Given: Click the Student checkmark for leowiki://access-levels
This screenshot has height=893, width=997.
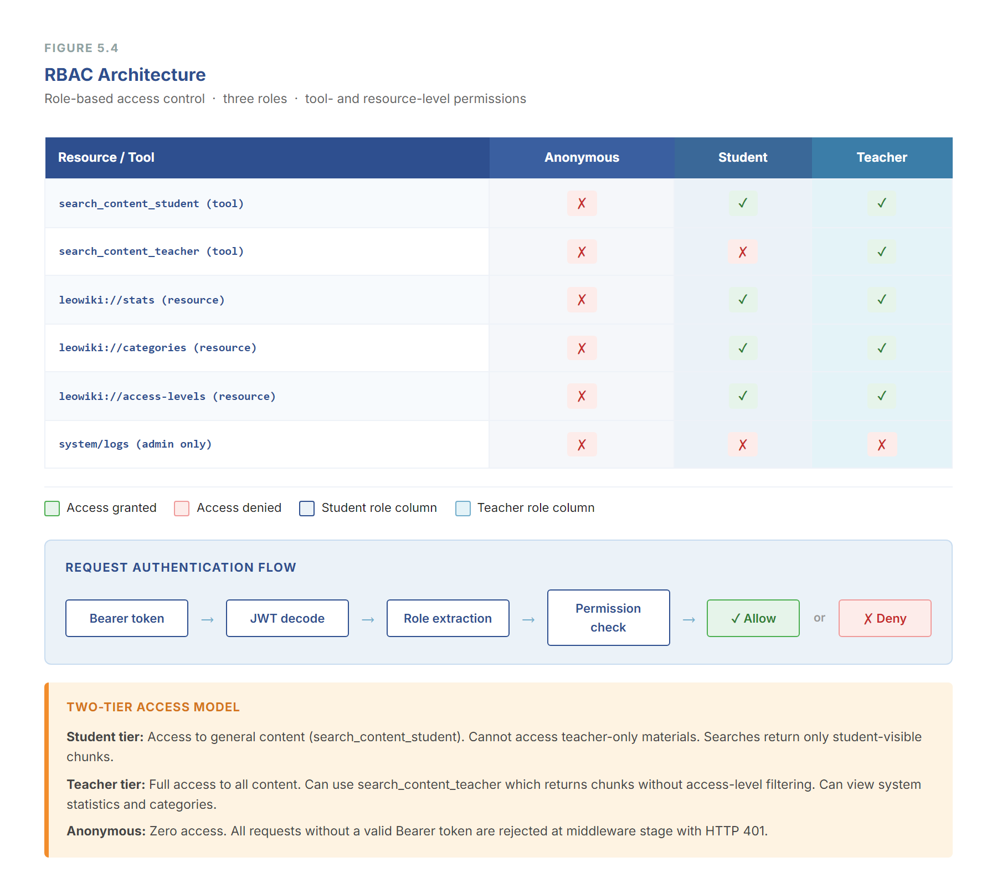Looking at the screenshot, I should pyautogui.click(x=743, y=396).
